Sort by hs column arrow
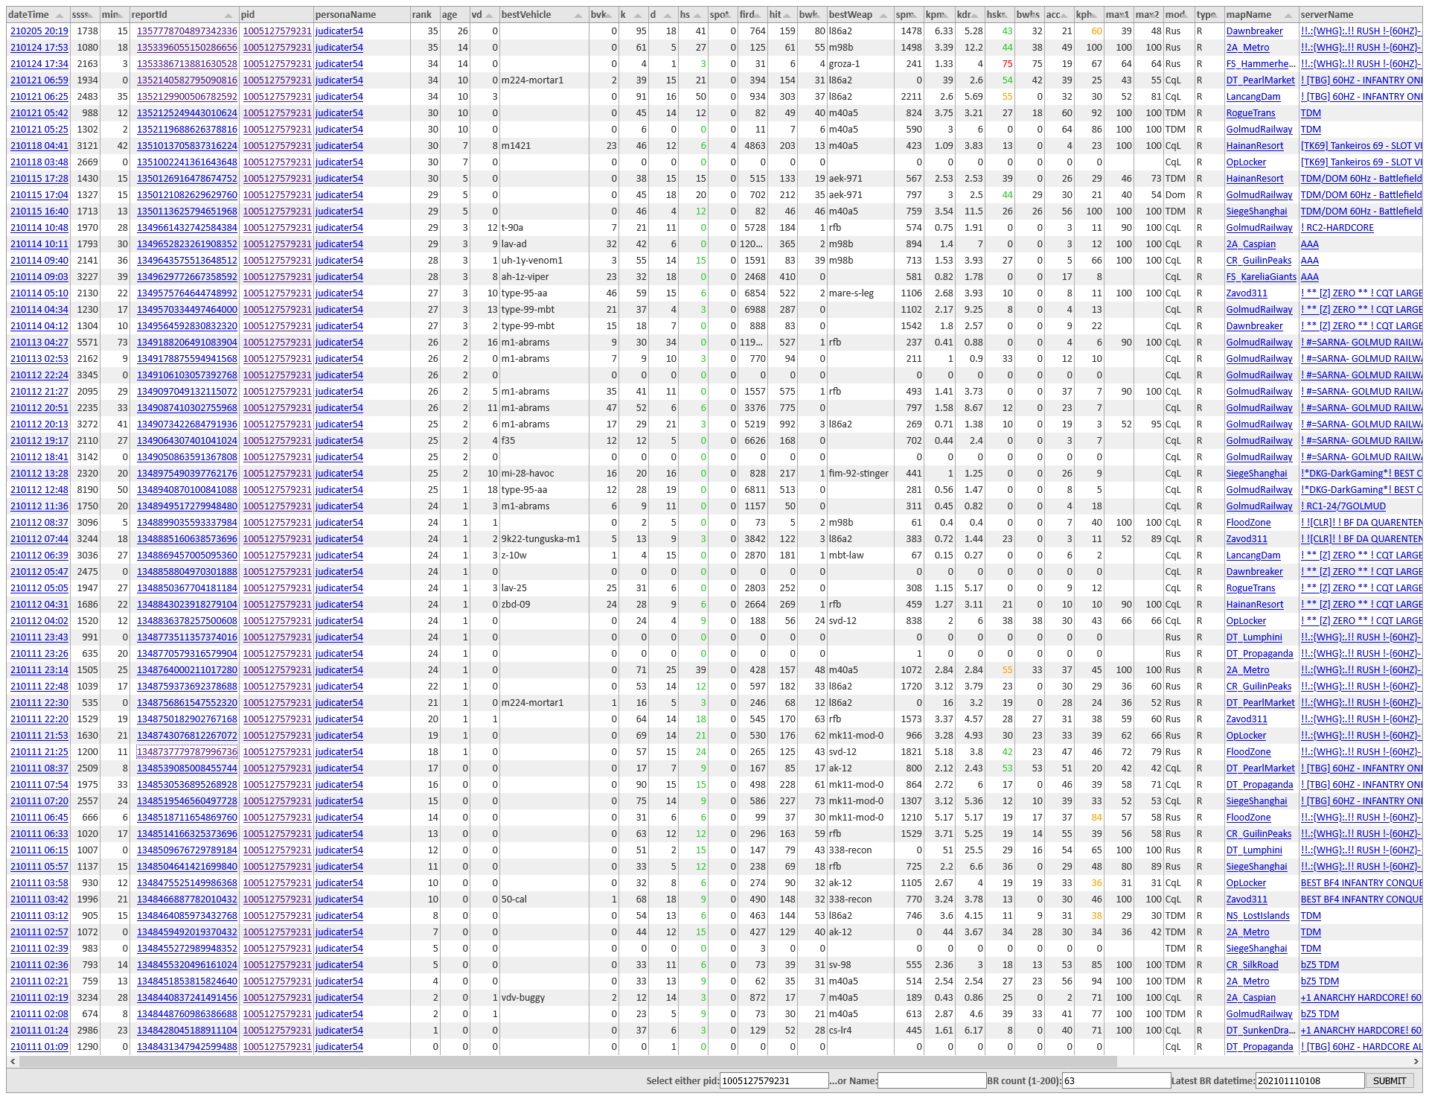This screenshot has width=1429, height=1105. 697,15
